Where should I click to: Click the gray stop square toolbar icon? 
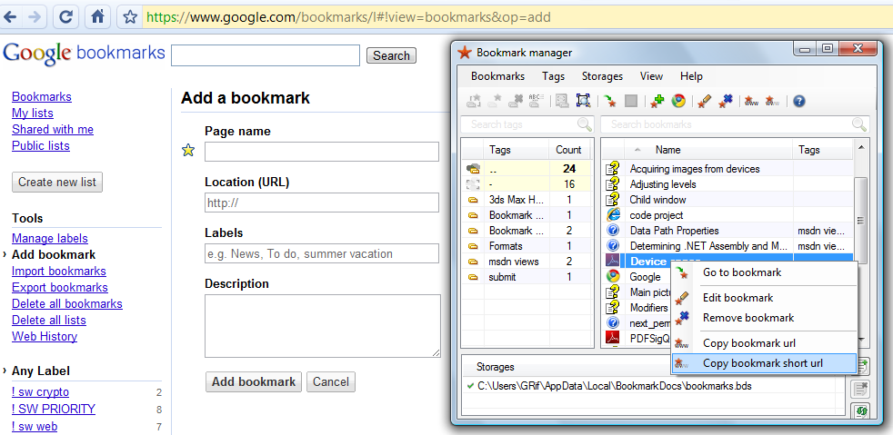pos(630,101)
